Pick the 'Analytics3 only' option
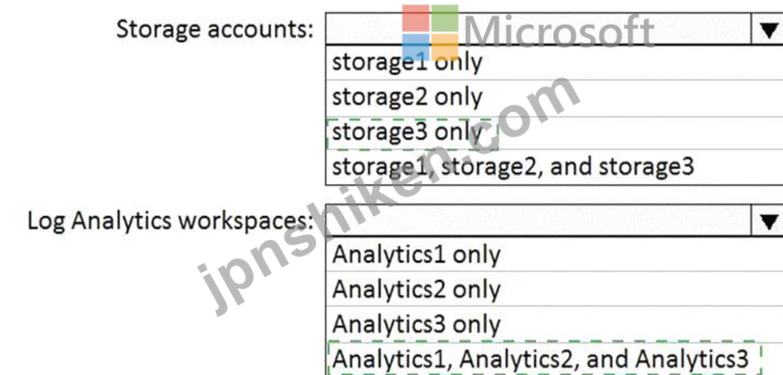 pyautogui.click(x=555, y=324)
